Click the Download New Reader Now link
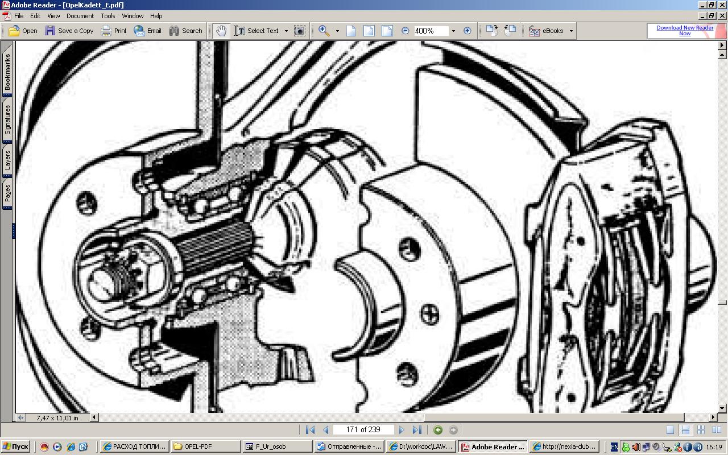Screen dimensions: 728x455 pyautogui.click(x=685, y=31)
